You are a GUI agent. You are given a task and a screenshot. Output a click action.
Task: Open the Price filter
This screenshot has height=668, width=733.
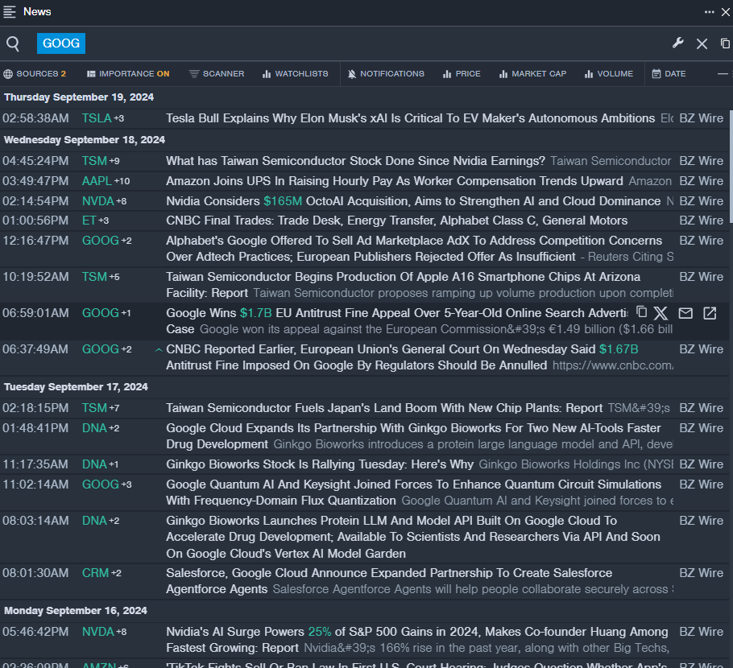462,74
